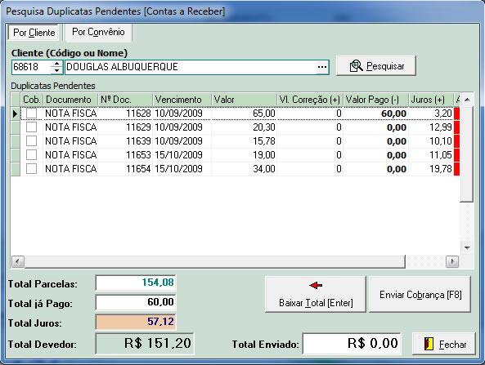
Task: Click Total já Pago field 60,00
Action: coord(136,302)
